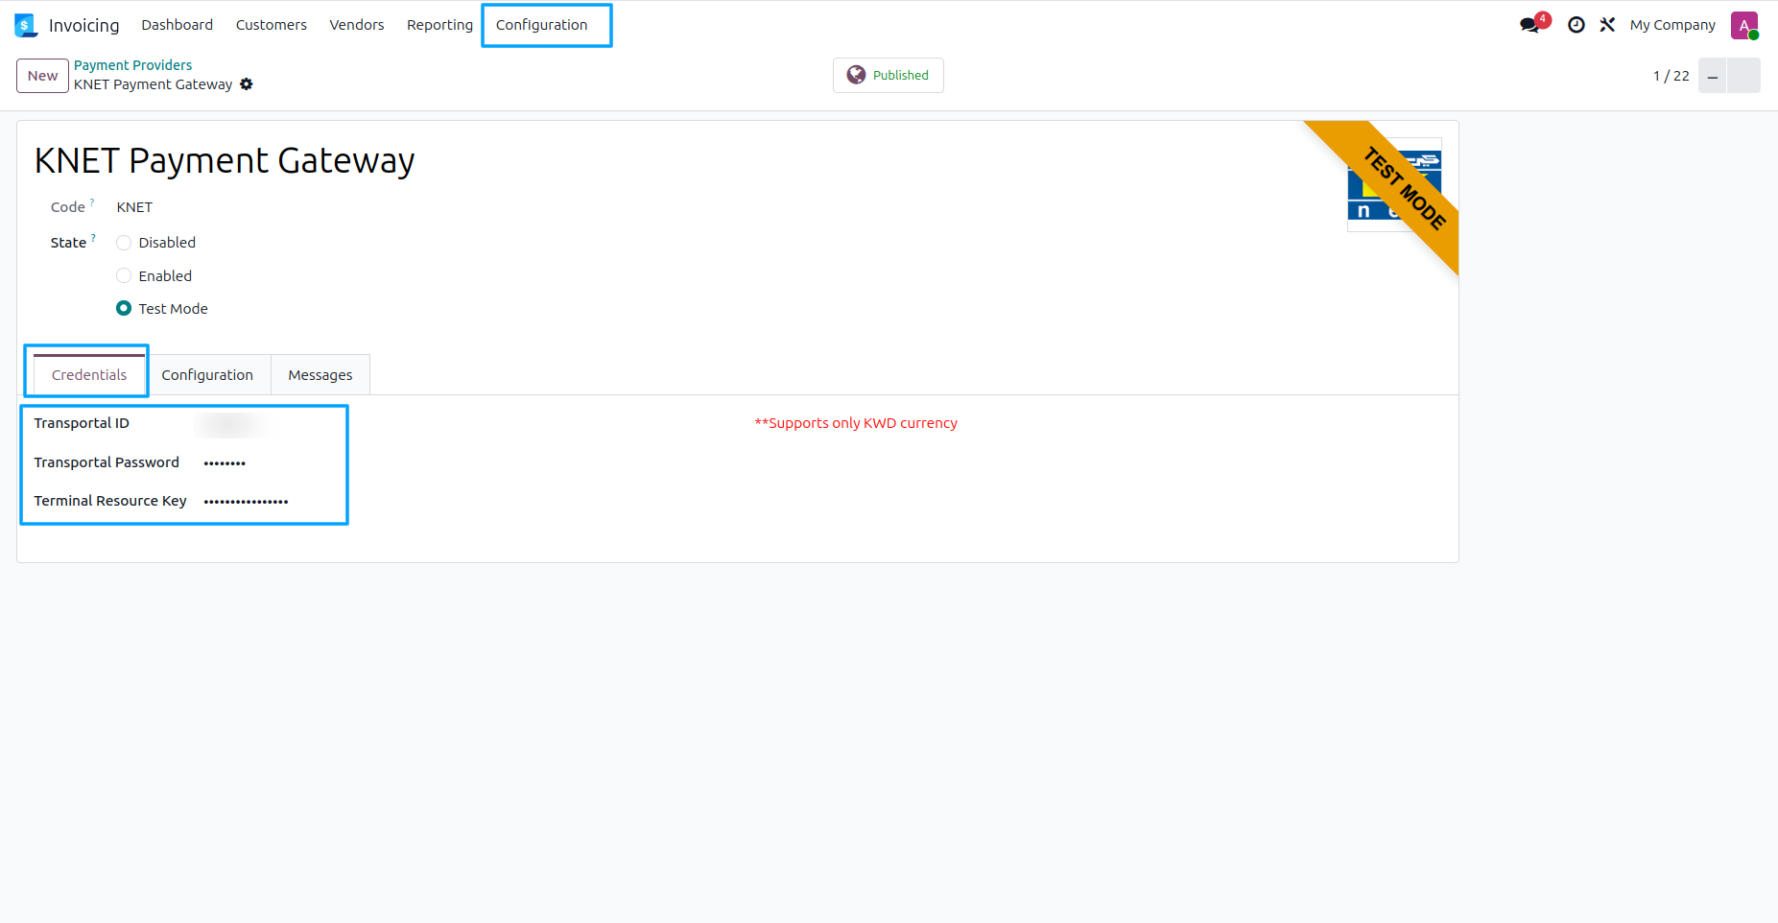Image resolution: width=1778 pixels, height=923 pixels.
Task: Click the help mark beside State
Action: 93,237
